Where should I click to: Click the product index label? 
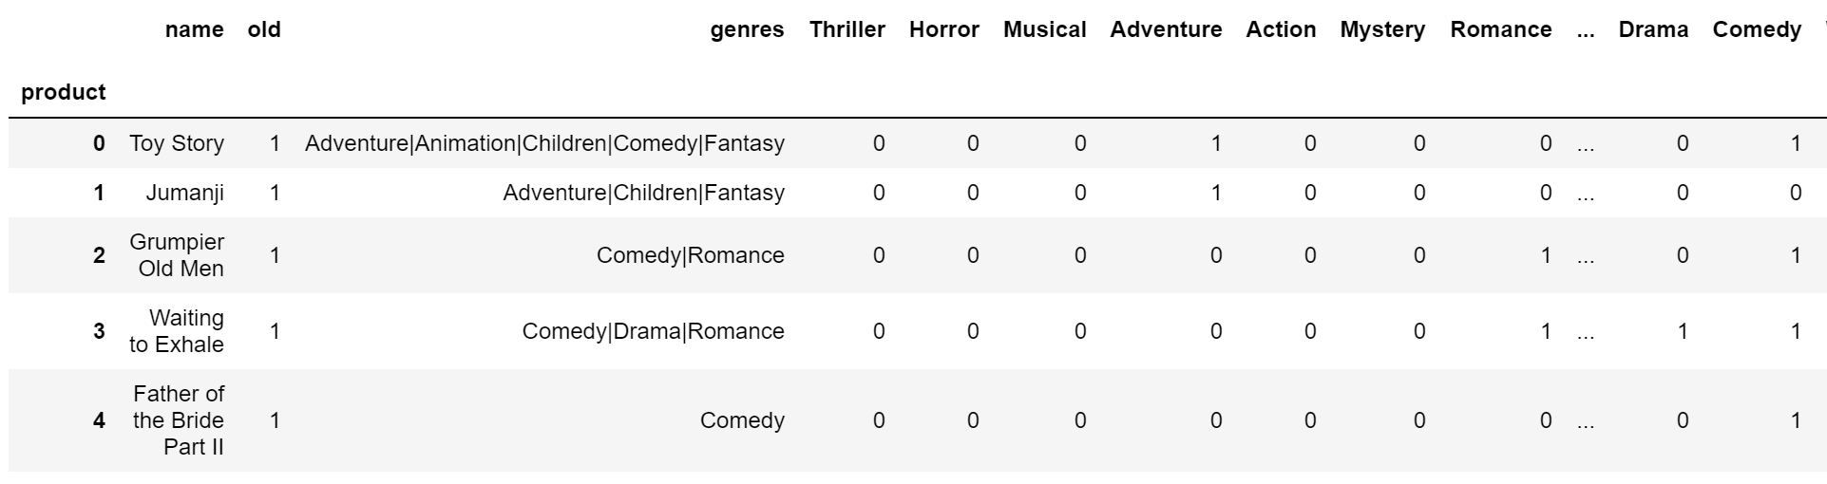click(x=64, y=92)
